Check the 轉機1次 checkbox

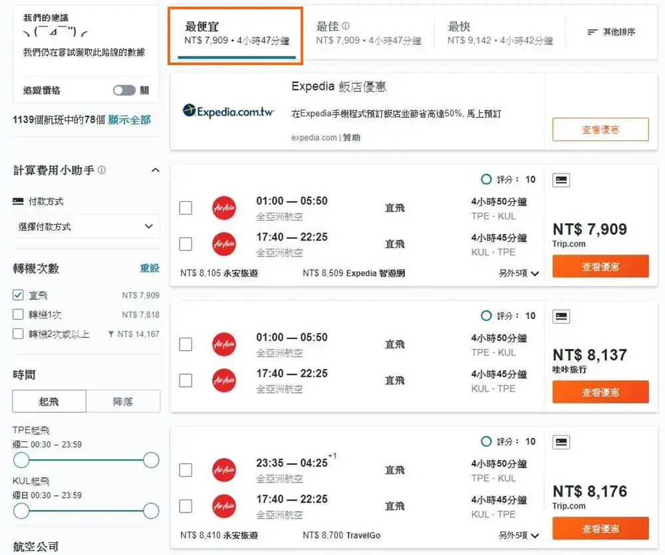[x=18, y=314]
